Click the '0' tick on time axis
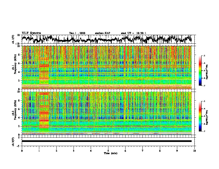 (x=22, y=151)
